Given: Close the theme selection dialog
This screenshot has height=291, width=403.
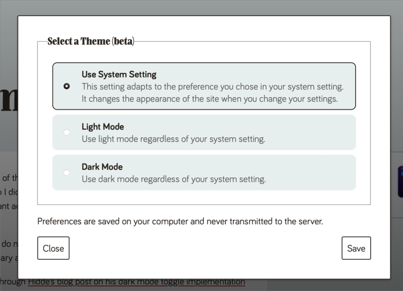Looking at the screenshot, I should [53, 248].
